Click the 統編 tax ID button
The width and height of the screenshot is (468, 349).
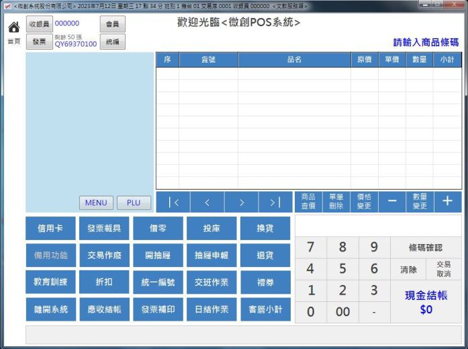pos(113,42)
